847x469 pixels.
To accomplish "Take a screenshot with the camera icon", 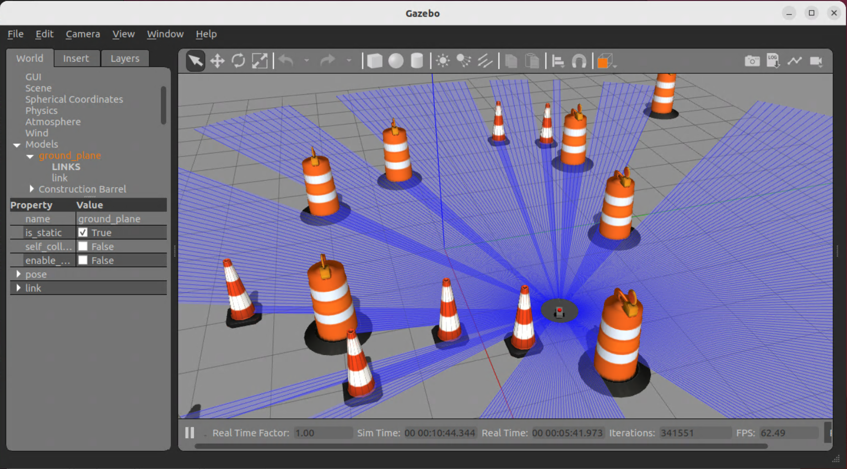I will pyautogui.click(x=752, y=61).
